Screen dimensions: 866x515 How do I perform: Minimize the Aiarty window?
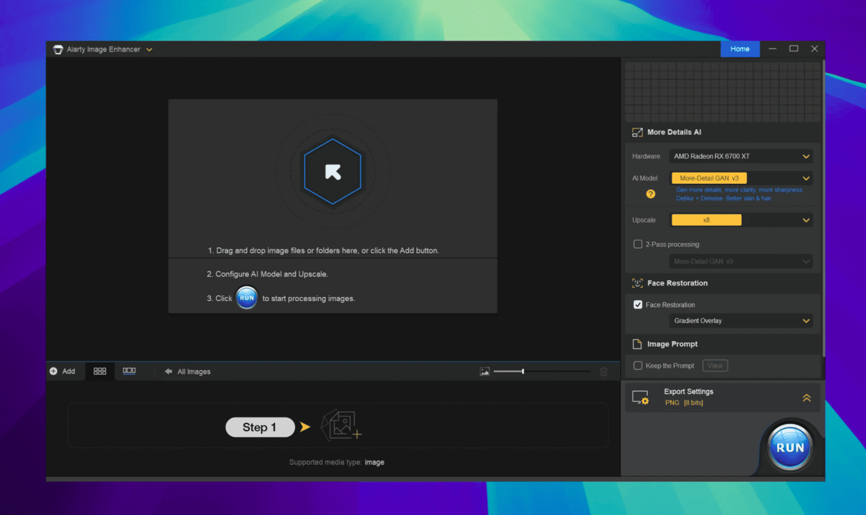[772, 49]
